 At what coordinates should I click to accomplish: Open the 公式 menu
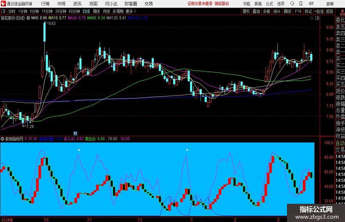click(x=269, y=4)
